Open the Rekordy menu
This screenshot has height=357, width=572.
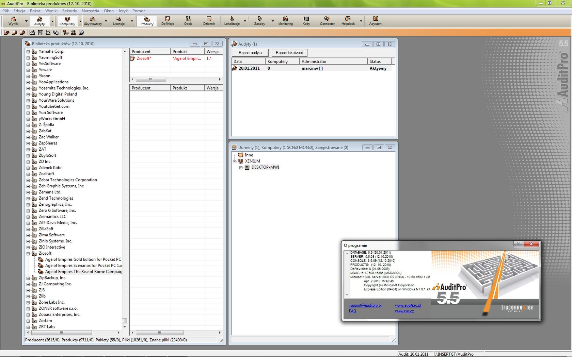(69, 11)
